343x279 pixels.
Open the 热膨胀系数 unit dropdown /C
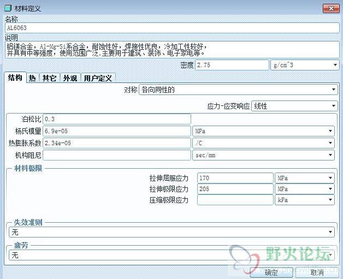263,143
